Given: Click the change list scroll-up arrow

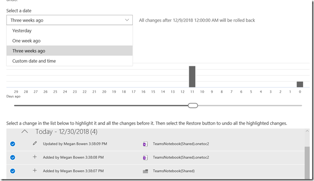Looking at the screenshot, I should click(307, 131).
